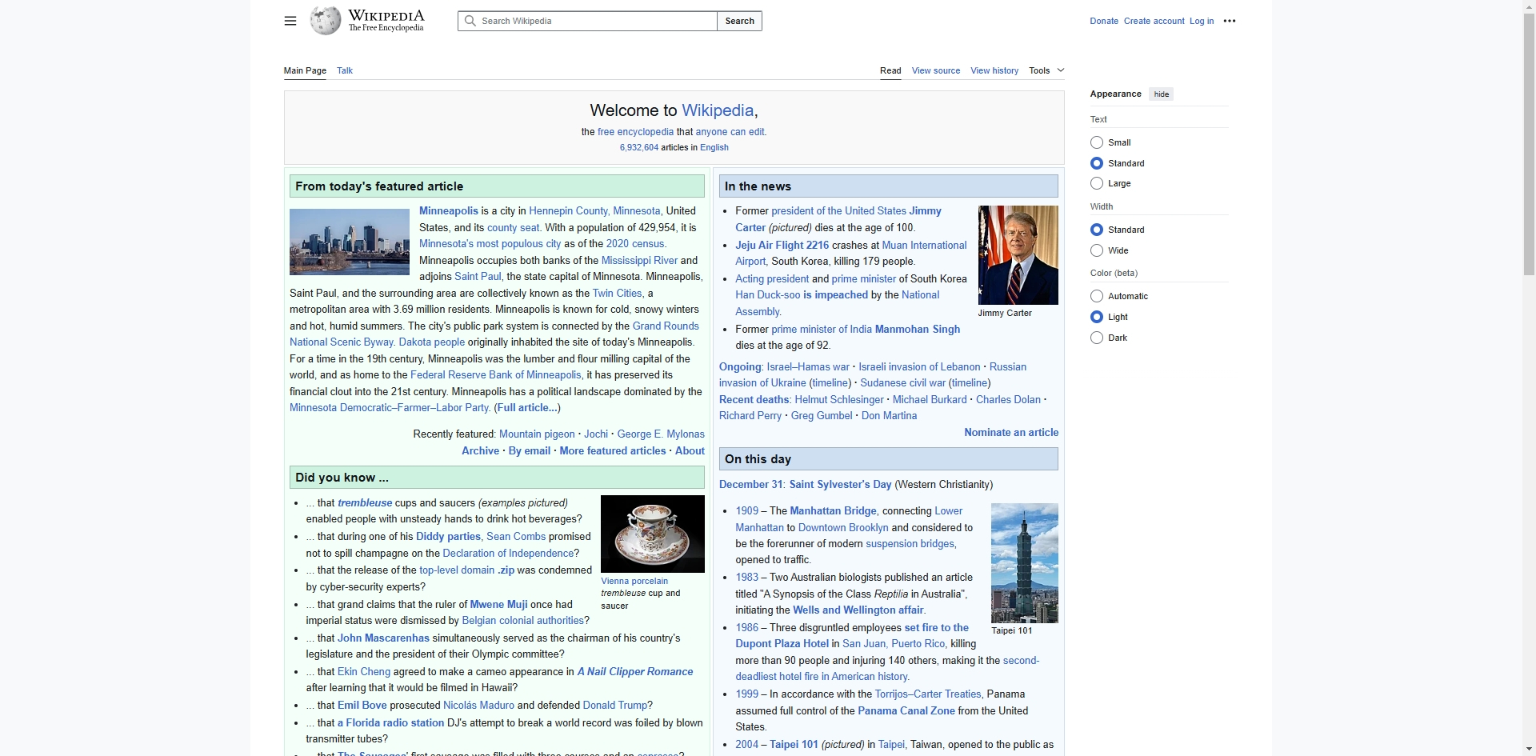Open the Helmut Schlesinger recent death link

pyautogui.click(x=839, y=400)
